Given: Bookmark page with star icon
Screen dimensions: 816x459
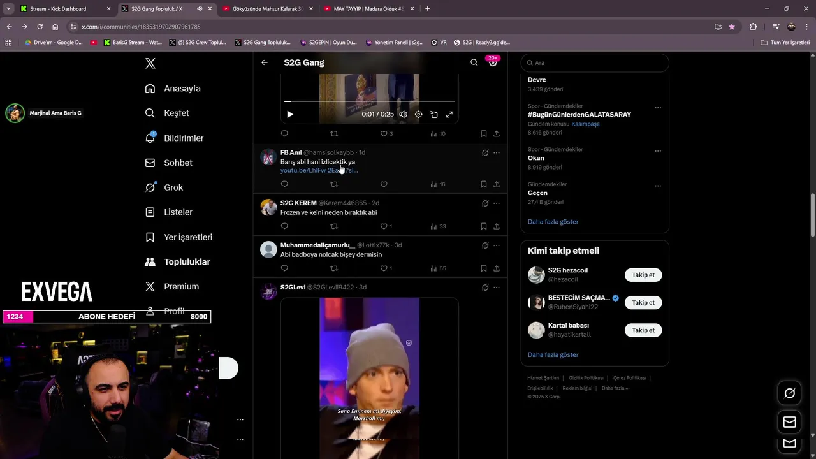Looking at the screenshot, I should (732, 27).
